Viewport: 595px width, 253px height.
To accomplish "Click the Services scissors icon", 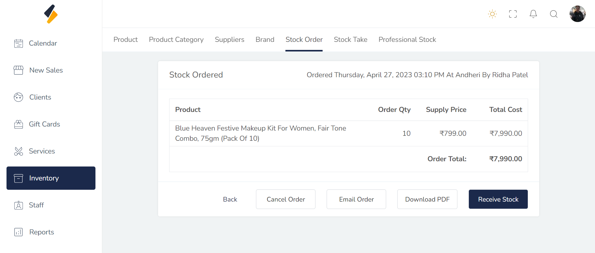I will pos(19,151).
